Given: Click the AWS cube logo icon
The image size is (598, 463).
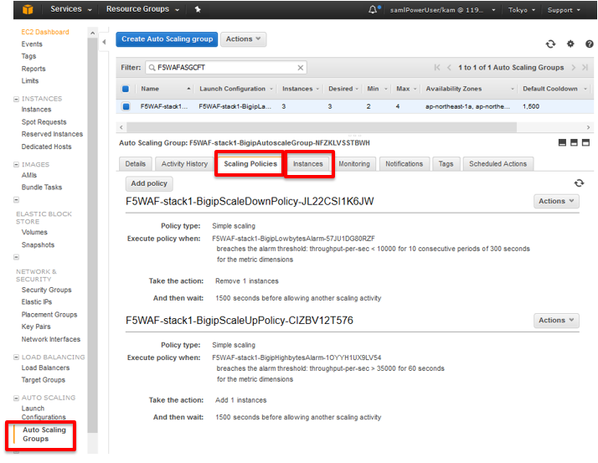Looking at the screenshot, I should coord(28,9).
